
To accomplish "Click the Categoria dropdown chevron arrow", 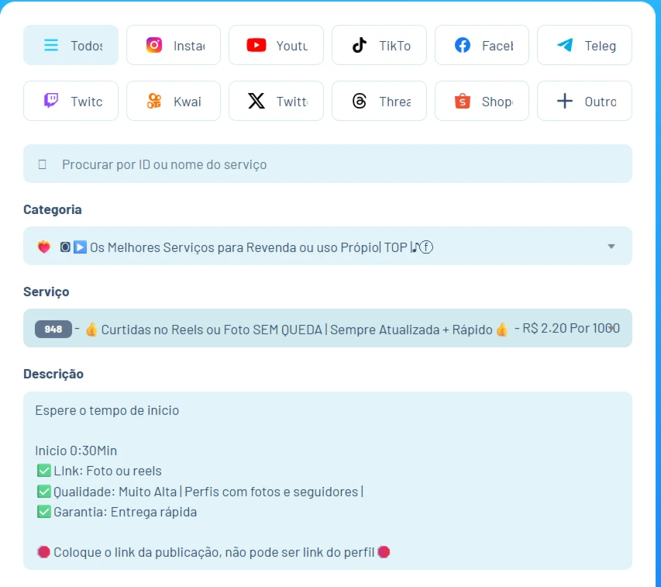I will coord(610,245).
